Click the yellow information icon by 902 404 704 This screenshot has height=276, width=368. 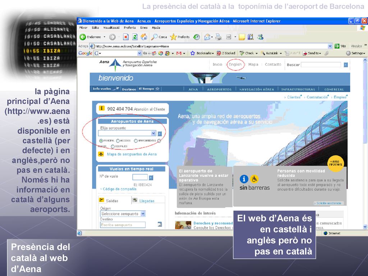pos(102,108)
